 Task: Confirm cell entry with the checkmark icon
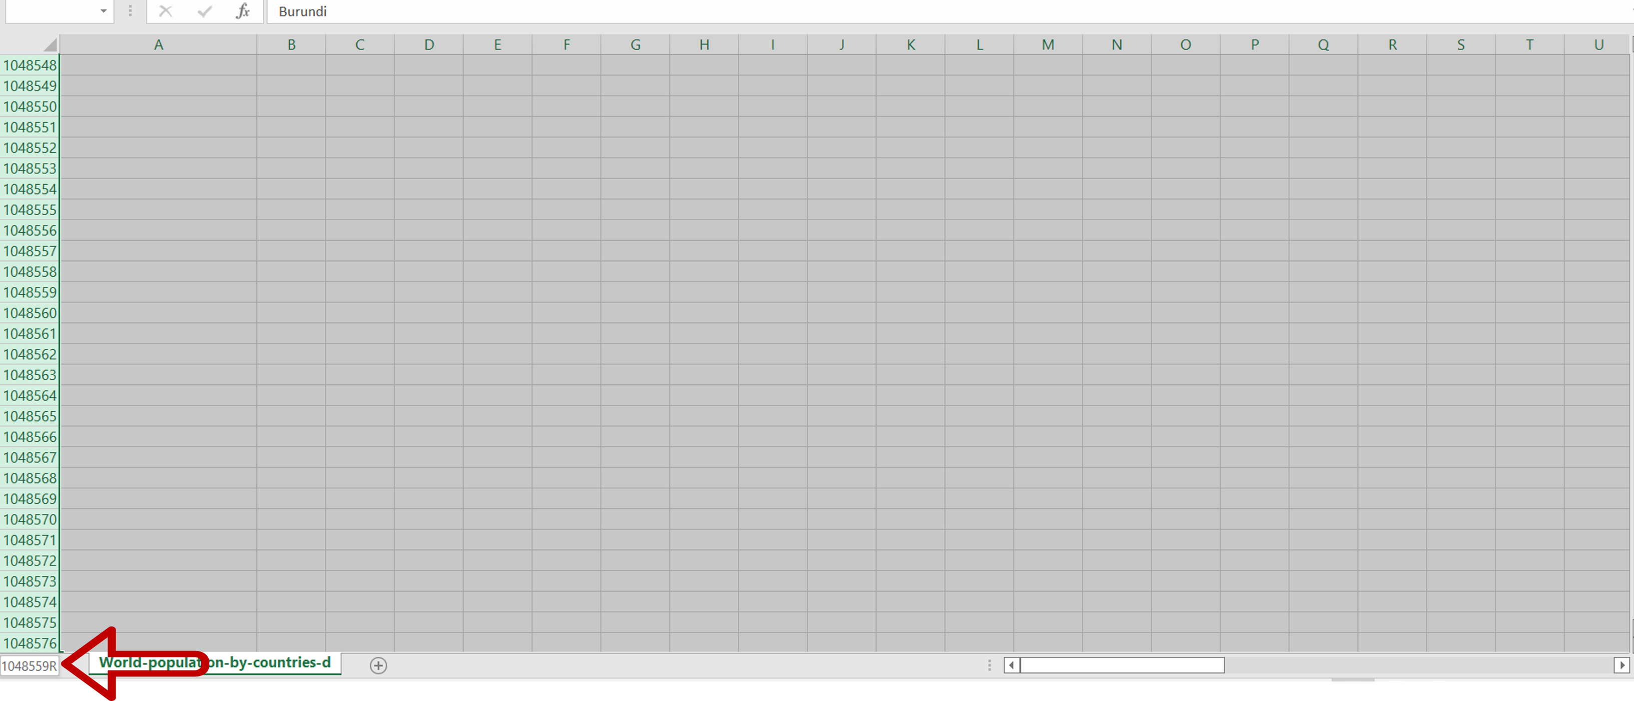tap(204, 12)
